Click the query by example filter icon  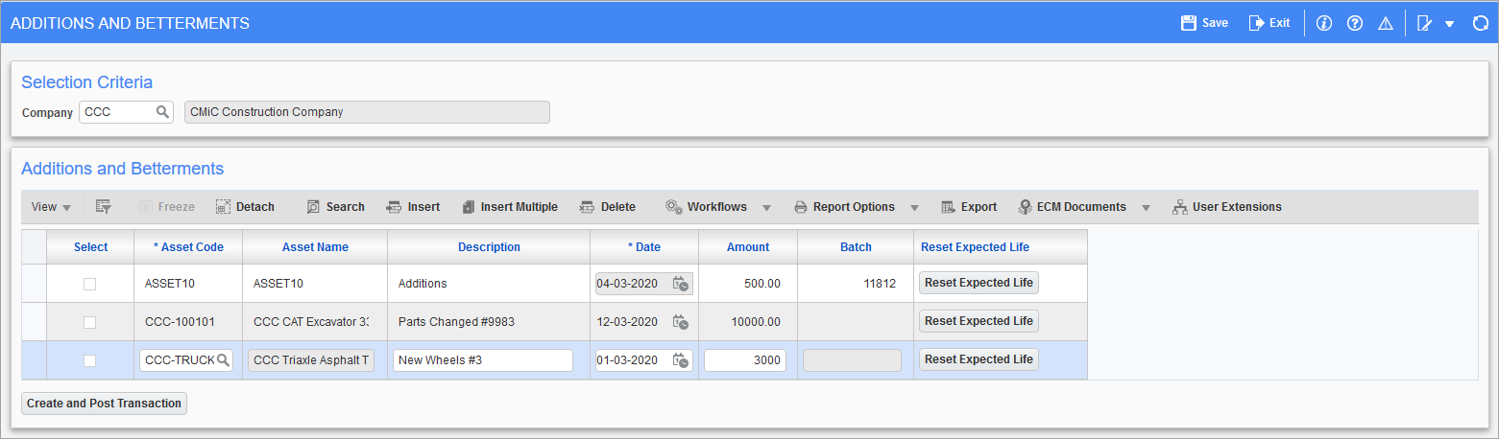coord(104,207)
